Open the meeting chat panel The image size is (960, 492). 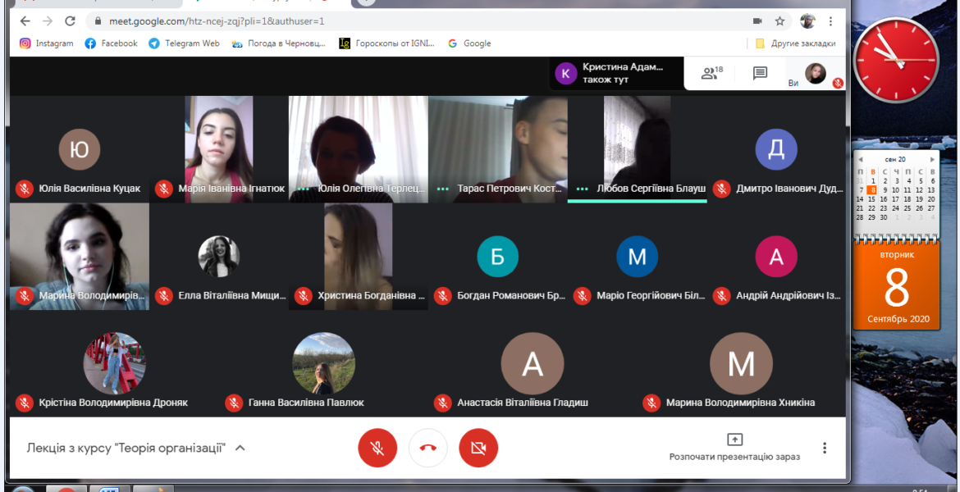click(760, 74)
